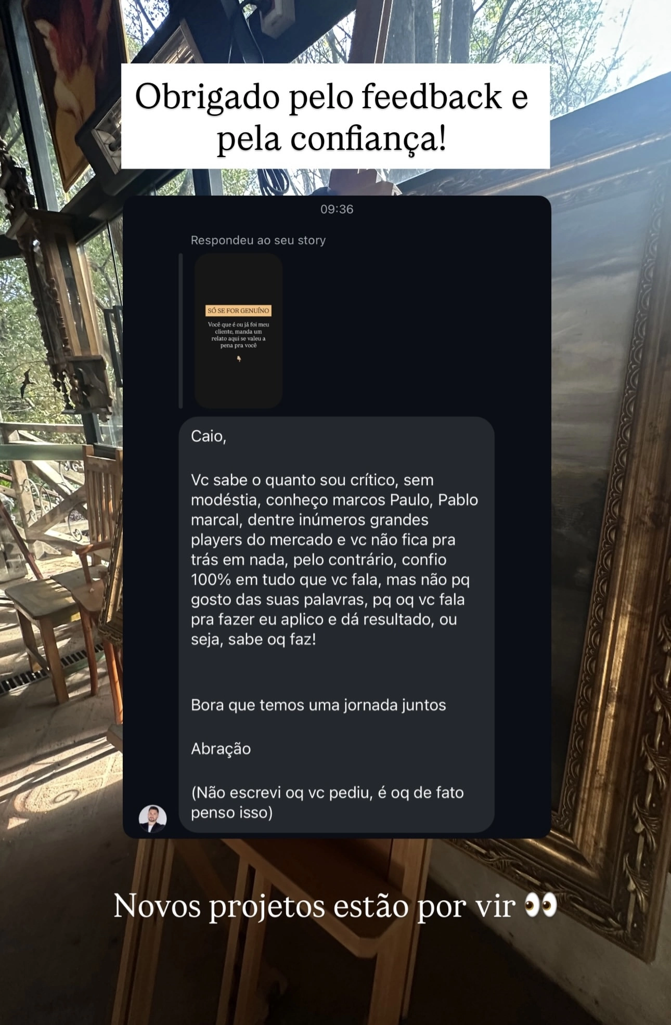Tap the line "modéstia, conheço marcos Paulo, Pablo"
Screen dimensions: 671x1025
click(x=334, y=500)
